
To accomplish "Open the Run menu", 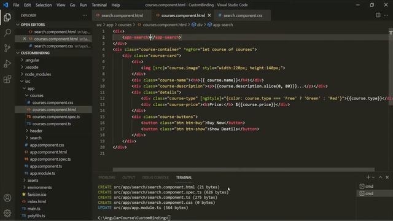I will click(84, 5).
